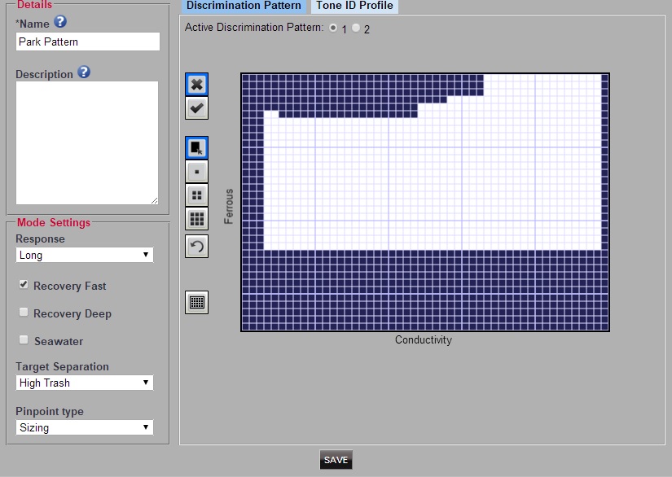Choose the cursor selection tool icon

(x=197, y=147)
